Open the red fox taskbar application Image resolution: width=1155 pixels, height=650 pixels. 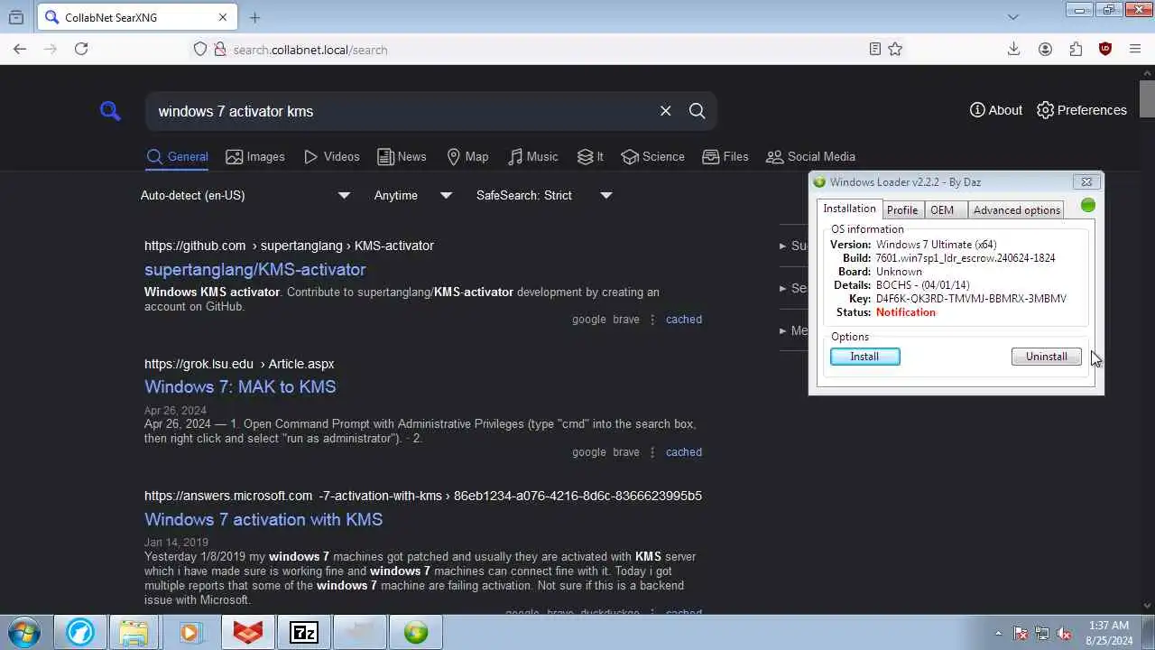point(248,633)
